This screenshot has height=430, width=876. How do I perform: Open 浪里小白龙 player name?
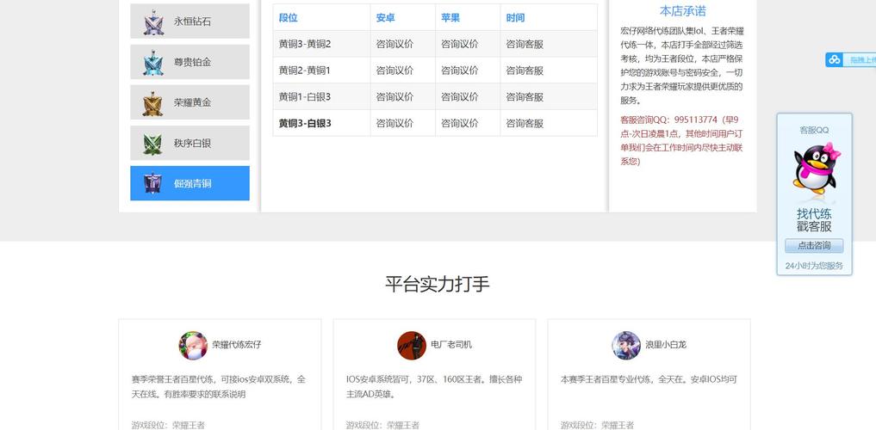[x=666, y=345]
